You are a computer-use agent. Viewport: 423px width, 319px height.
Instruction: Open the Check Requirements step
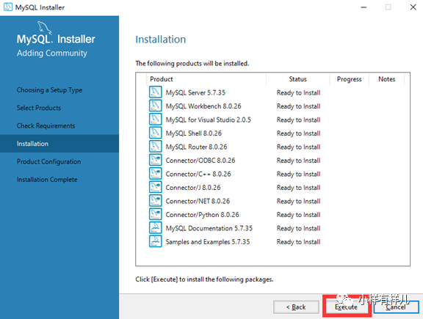(x=46, y=126)
